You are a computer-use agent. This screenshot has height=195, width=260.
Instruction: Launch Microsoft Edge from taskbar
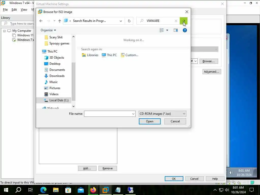(x=43, y=190)
